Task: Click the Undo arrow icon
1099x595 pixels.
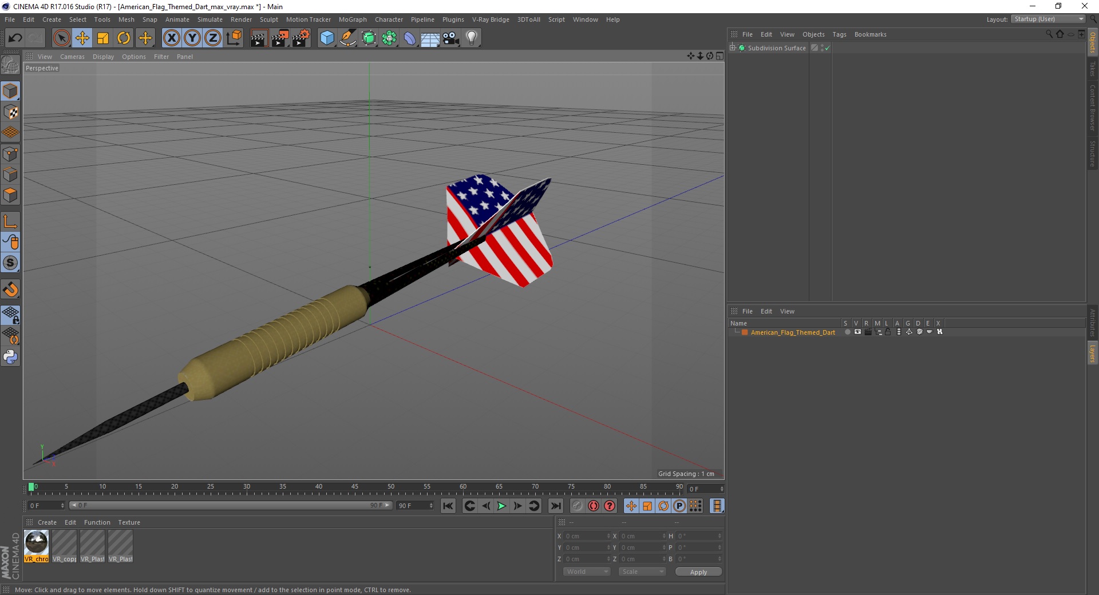Action: point(15,38)
